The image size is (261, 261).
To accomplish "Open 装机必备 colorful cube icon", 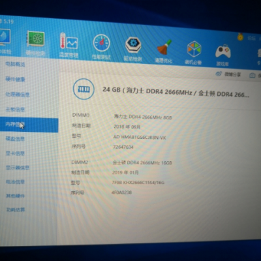I will coord(194,49).
